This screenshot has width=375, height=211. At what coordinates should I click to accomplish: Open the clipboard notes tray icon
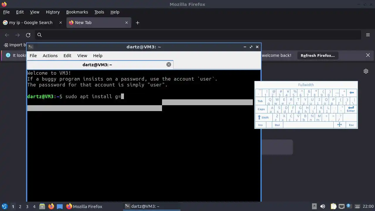click(333, 206)
